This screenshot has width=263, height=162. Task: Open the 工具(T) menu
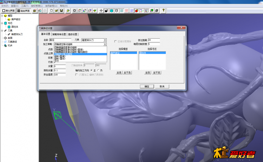pyautogui.click(x=25, y=6)
